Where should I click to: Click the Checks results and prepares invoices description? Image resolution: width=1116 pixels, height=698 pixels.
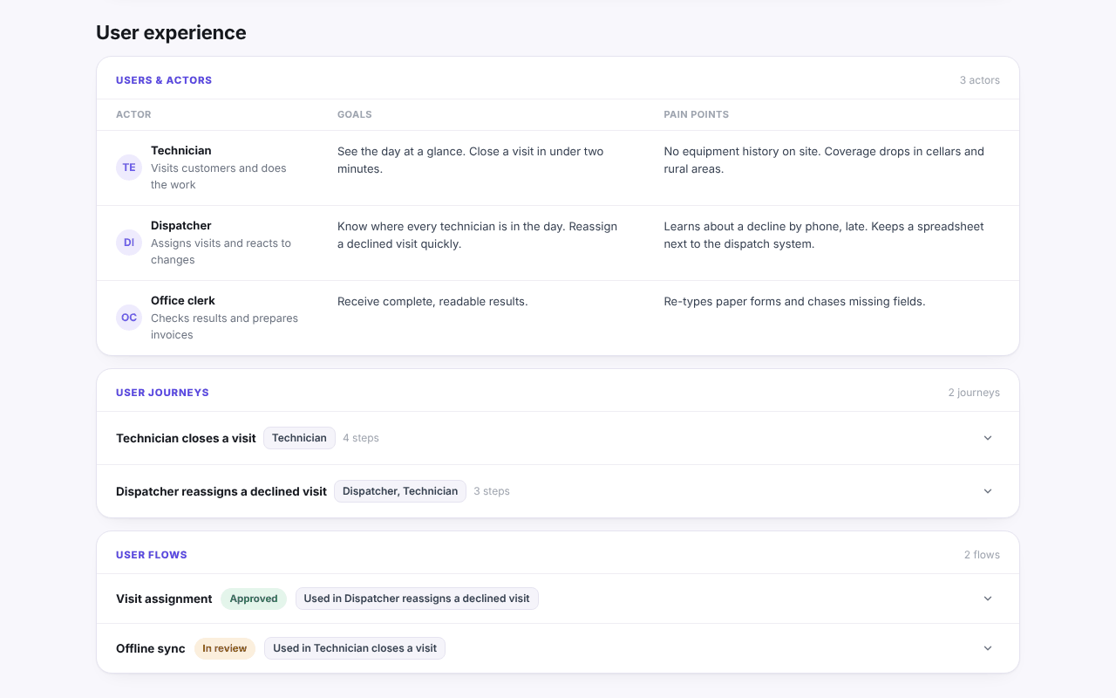224,326
